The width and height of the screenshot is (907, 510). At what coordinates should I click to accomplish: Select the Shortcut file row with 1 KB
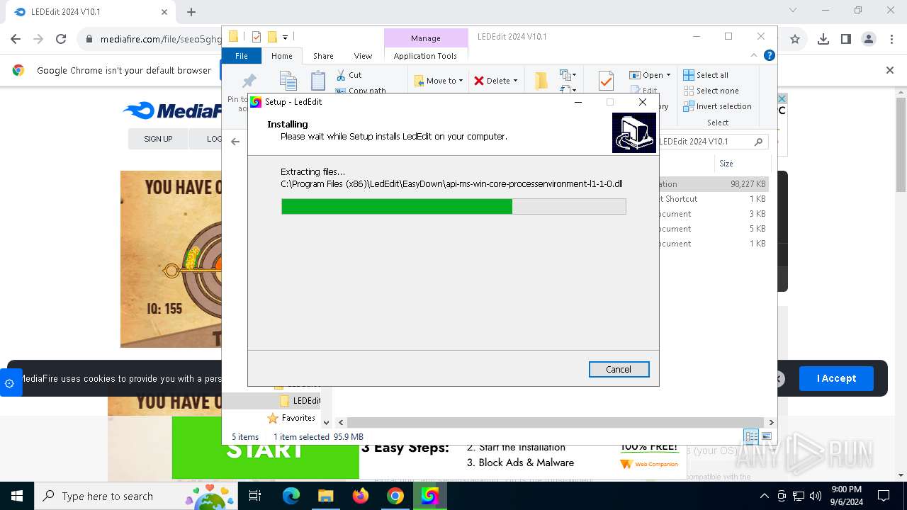(x=714, y=199)
